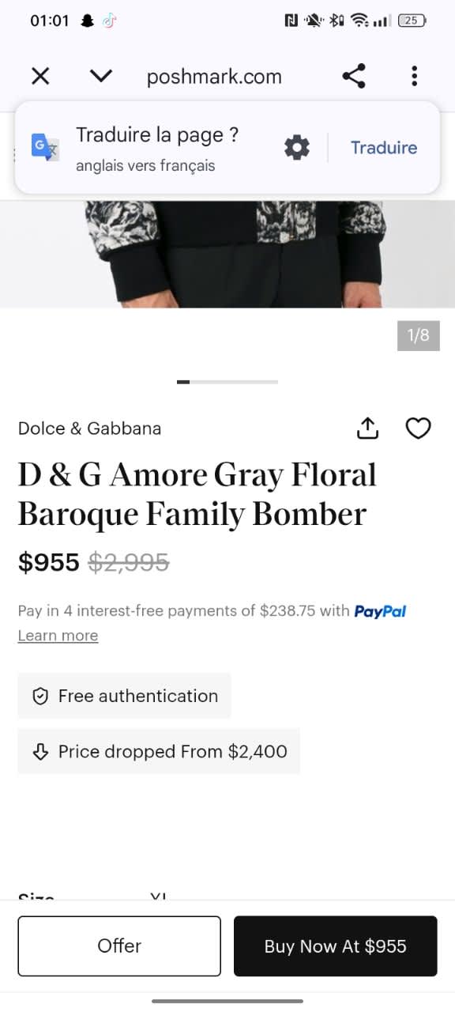Viewport: 455px width, 1012px height.
Task: Open the three-dot browser menu
Action: click(x=414, y=76)
